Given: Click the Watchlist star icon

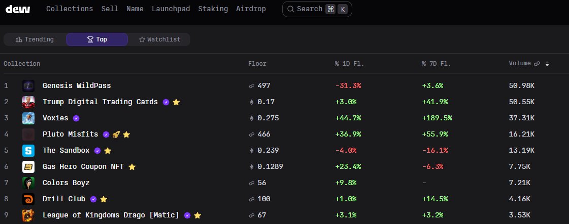Looking at the screenshot, I should click(x=142, y=39).
